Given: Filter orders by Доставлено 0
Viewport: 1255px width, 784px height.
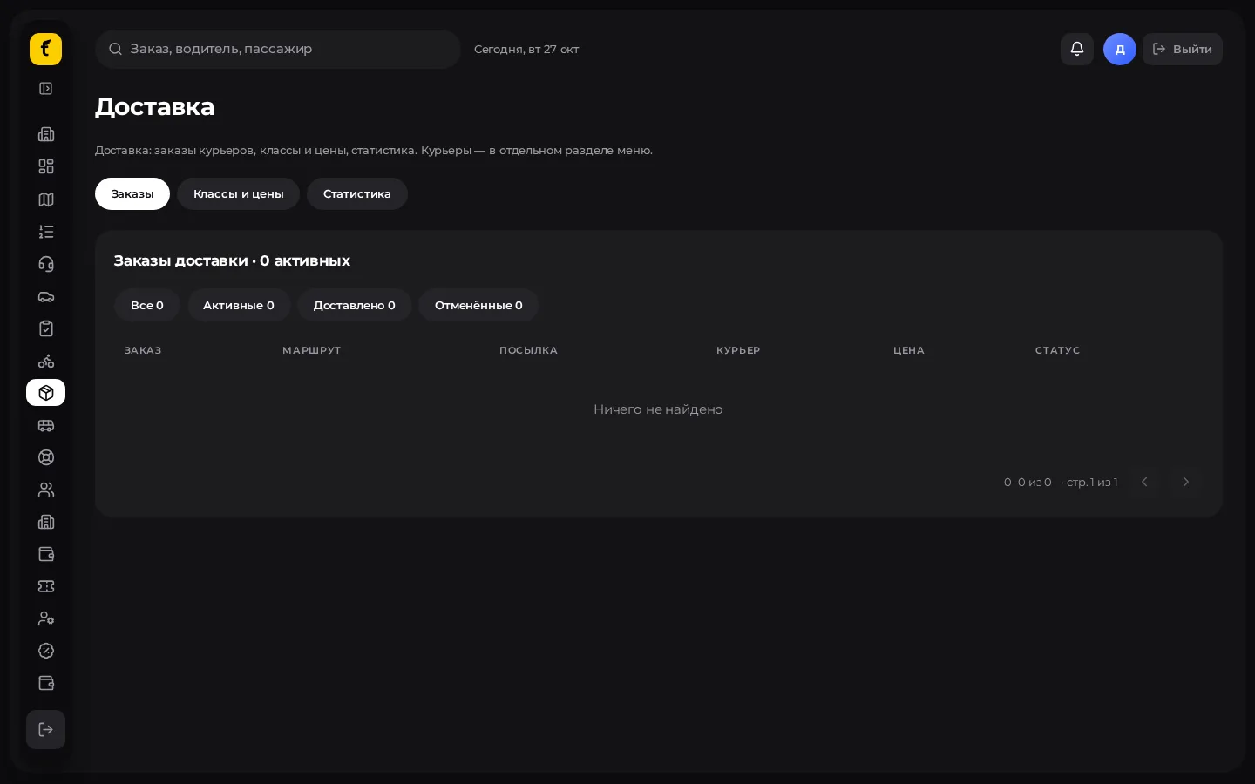Looking at the screenshot, I should (355, 305).
